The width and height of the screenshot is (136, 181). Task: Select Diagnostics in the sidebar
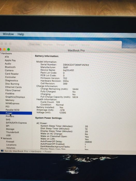12,80
